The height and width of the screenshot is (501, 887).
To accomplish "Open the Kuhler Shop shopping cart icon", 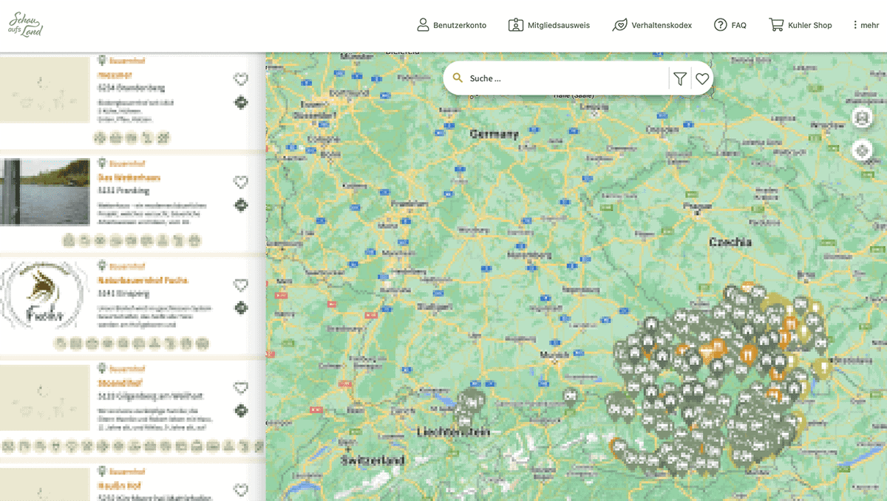I will tap(776, 24).
